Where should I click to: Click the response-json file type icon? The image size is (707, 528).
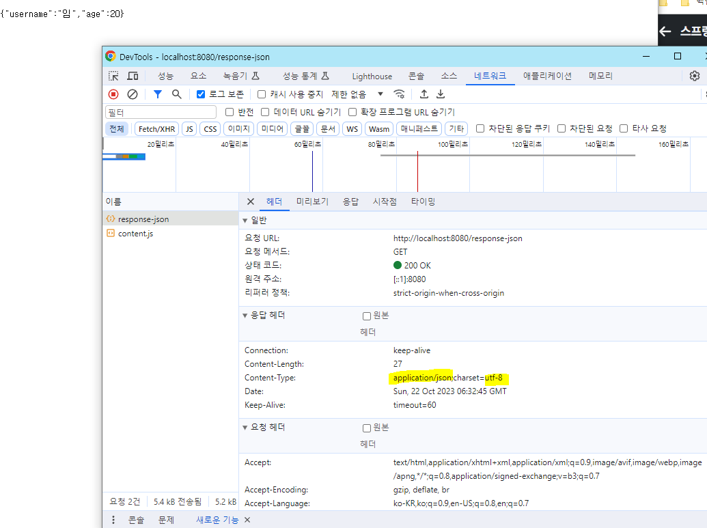[111, 219]
